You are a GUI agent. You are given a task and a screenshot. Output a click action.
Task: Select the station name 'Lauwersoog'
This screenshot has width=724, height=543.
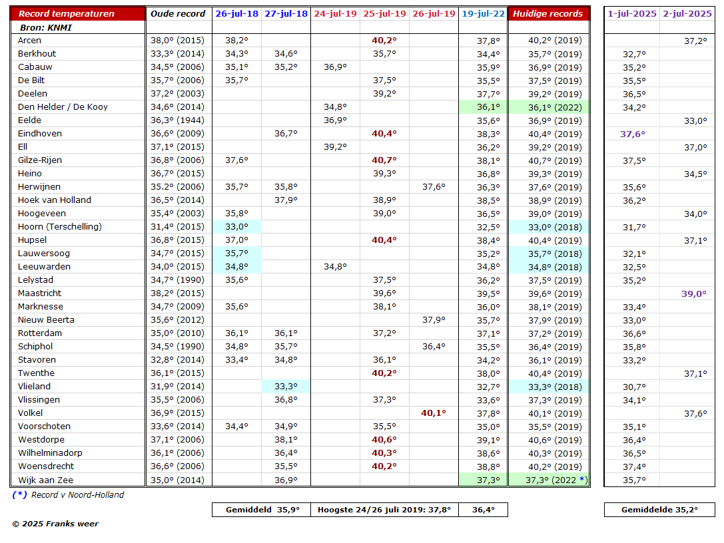click(x=44, y=254)
